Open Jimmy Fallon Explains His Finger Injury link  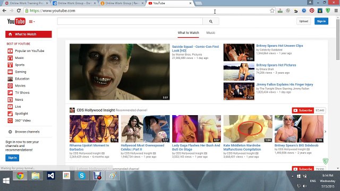(285, 84)
